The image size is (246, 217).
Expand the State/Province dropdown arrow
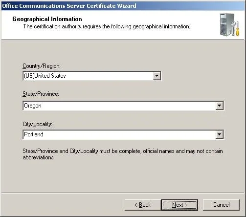pos(219,106)
